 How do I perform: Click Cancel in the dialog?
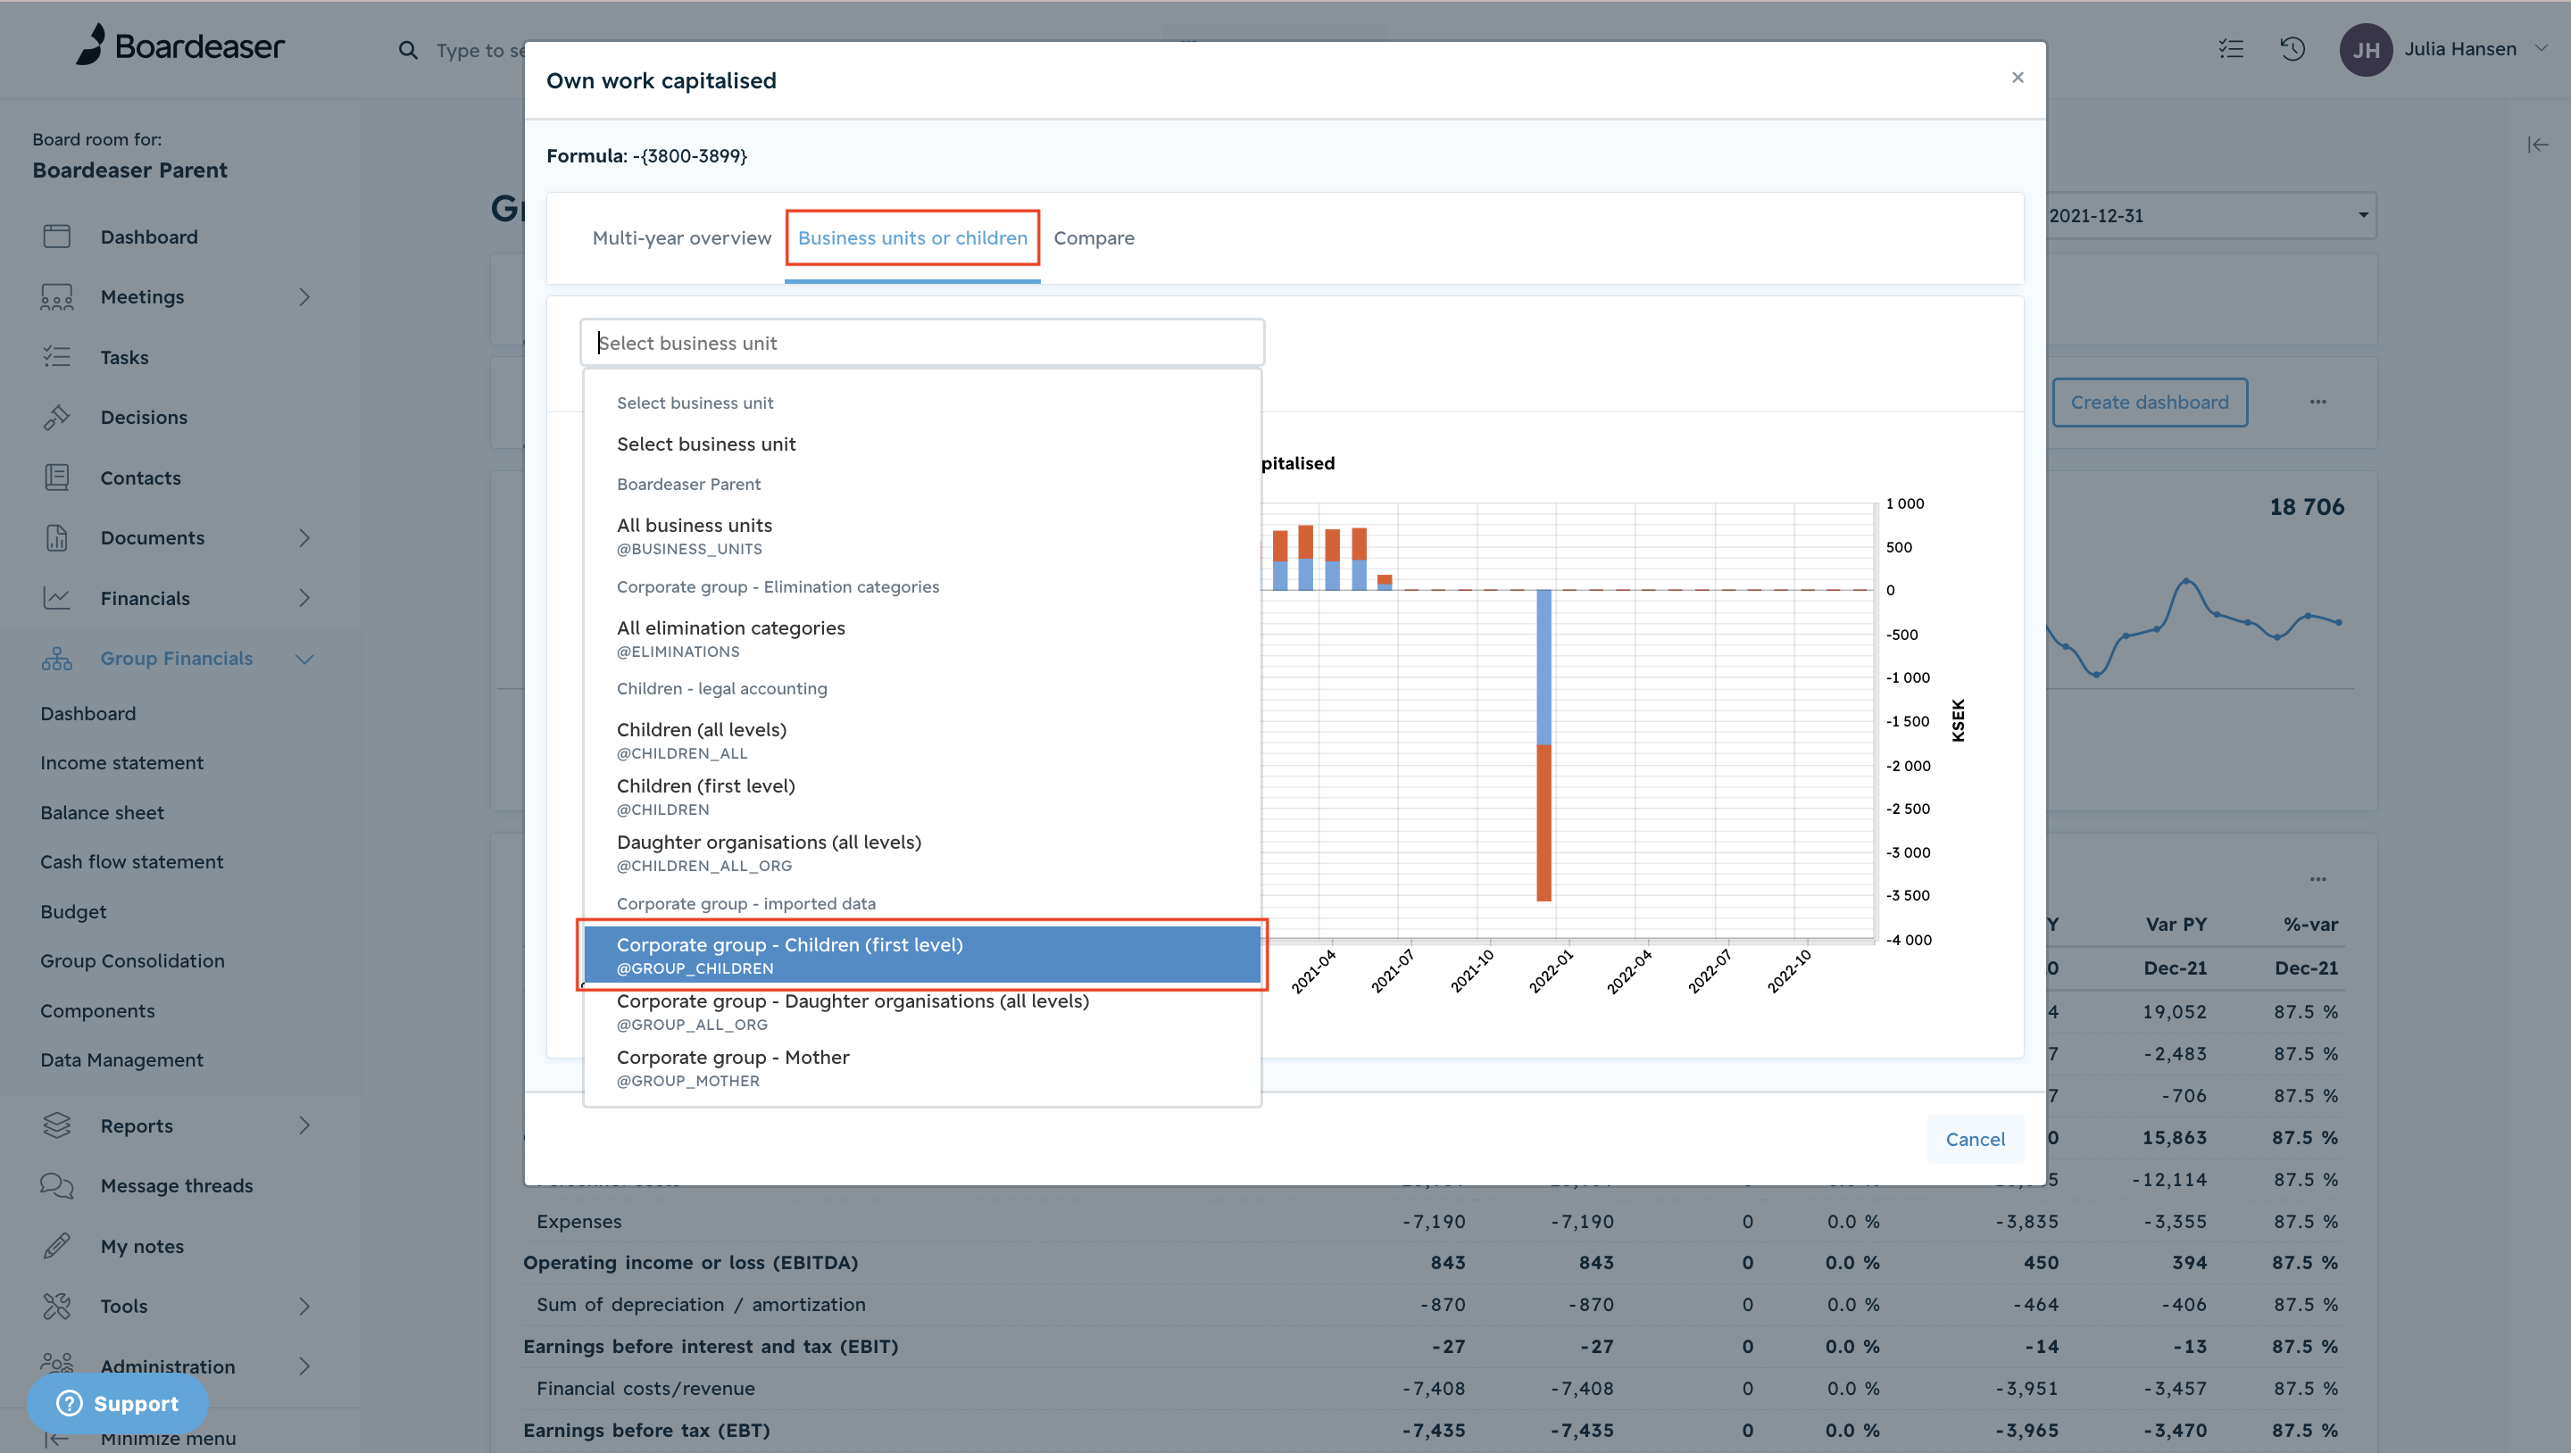[x=1976, y=1139]
